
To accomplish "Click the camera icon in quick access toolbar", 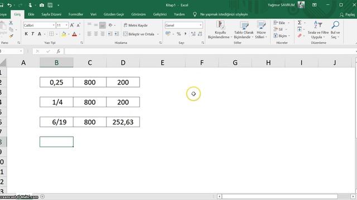I will [42, 5].
